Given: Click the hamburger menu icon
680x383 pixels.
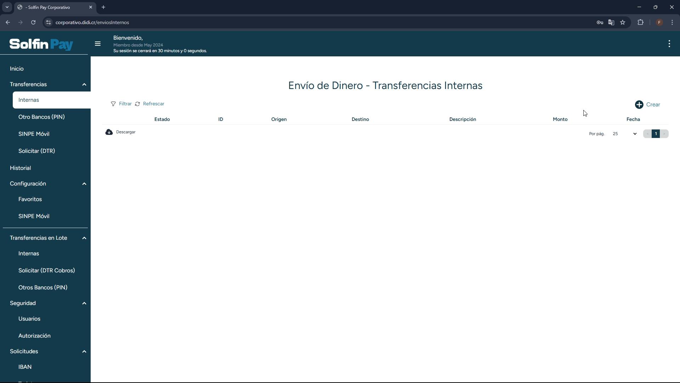Looking at the screenshot, I should pos(98,44).
